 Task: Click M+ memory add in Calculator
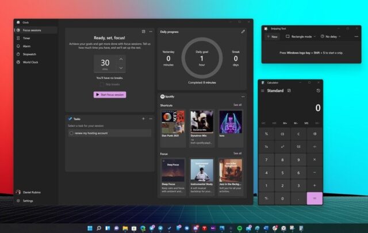[x=285, y=123]
